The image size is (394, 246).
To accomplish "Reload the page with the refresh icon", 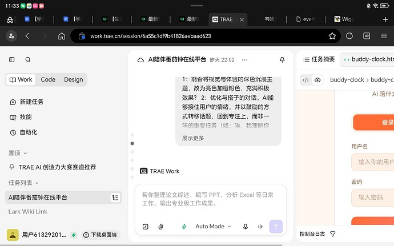I will (349, 36).
